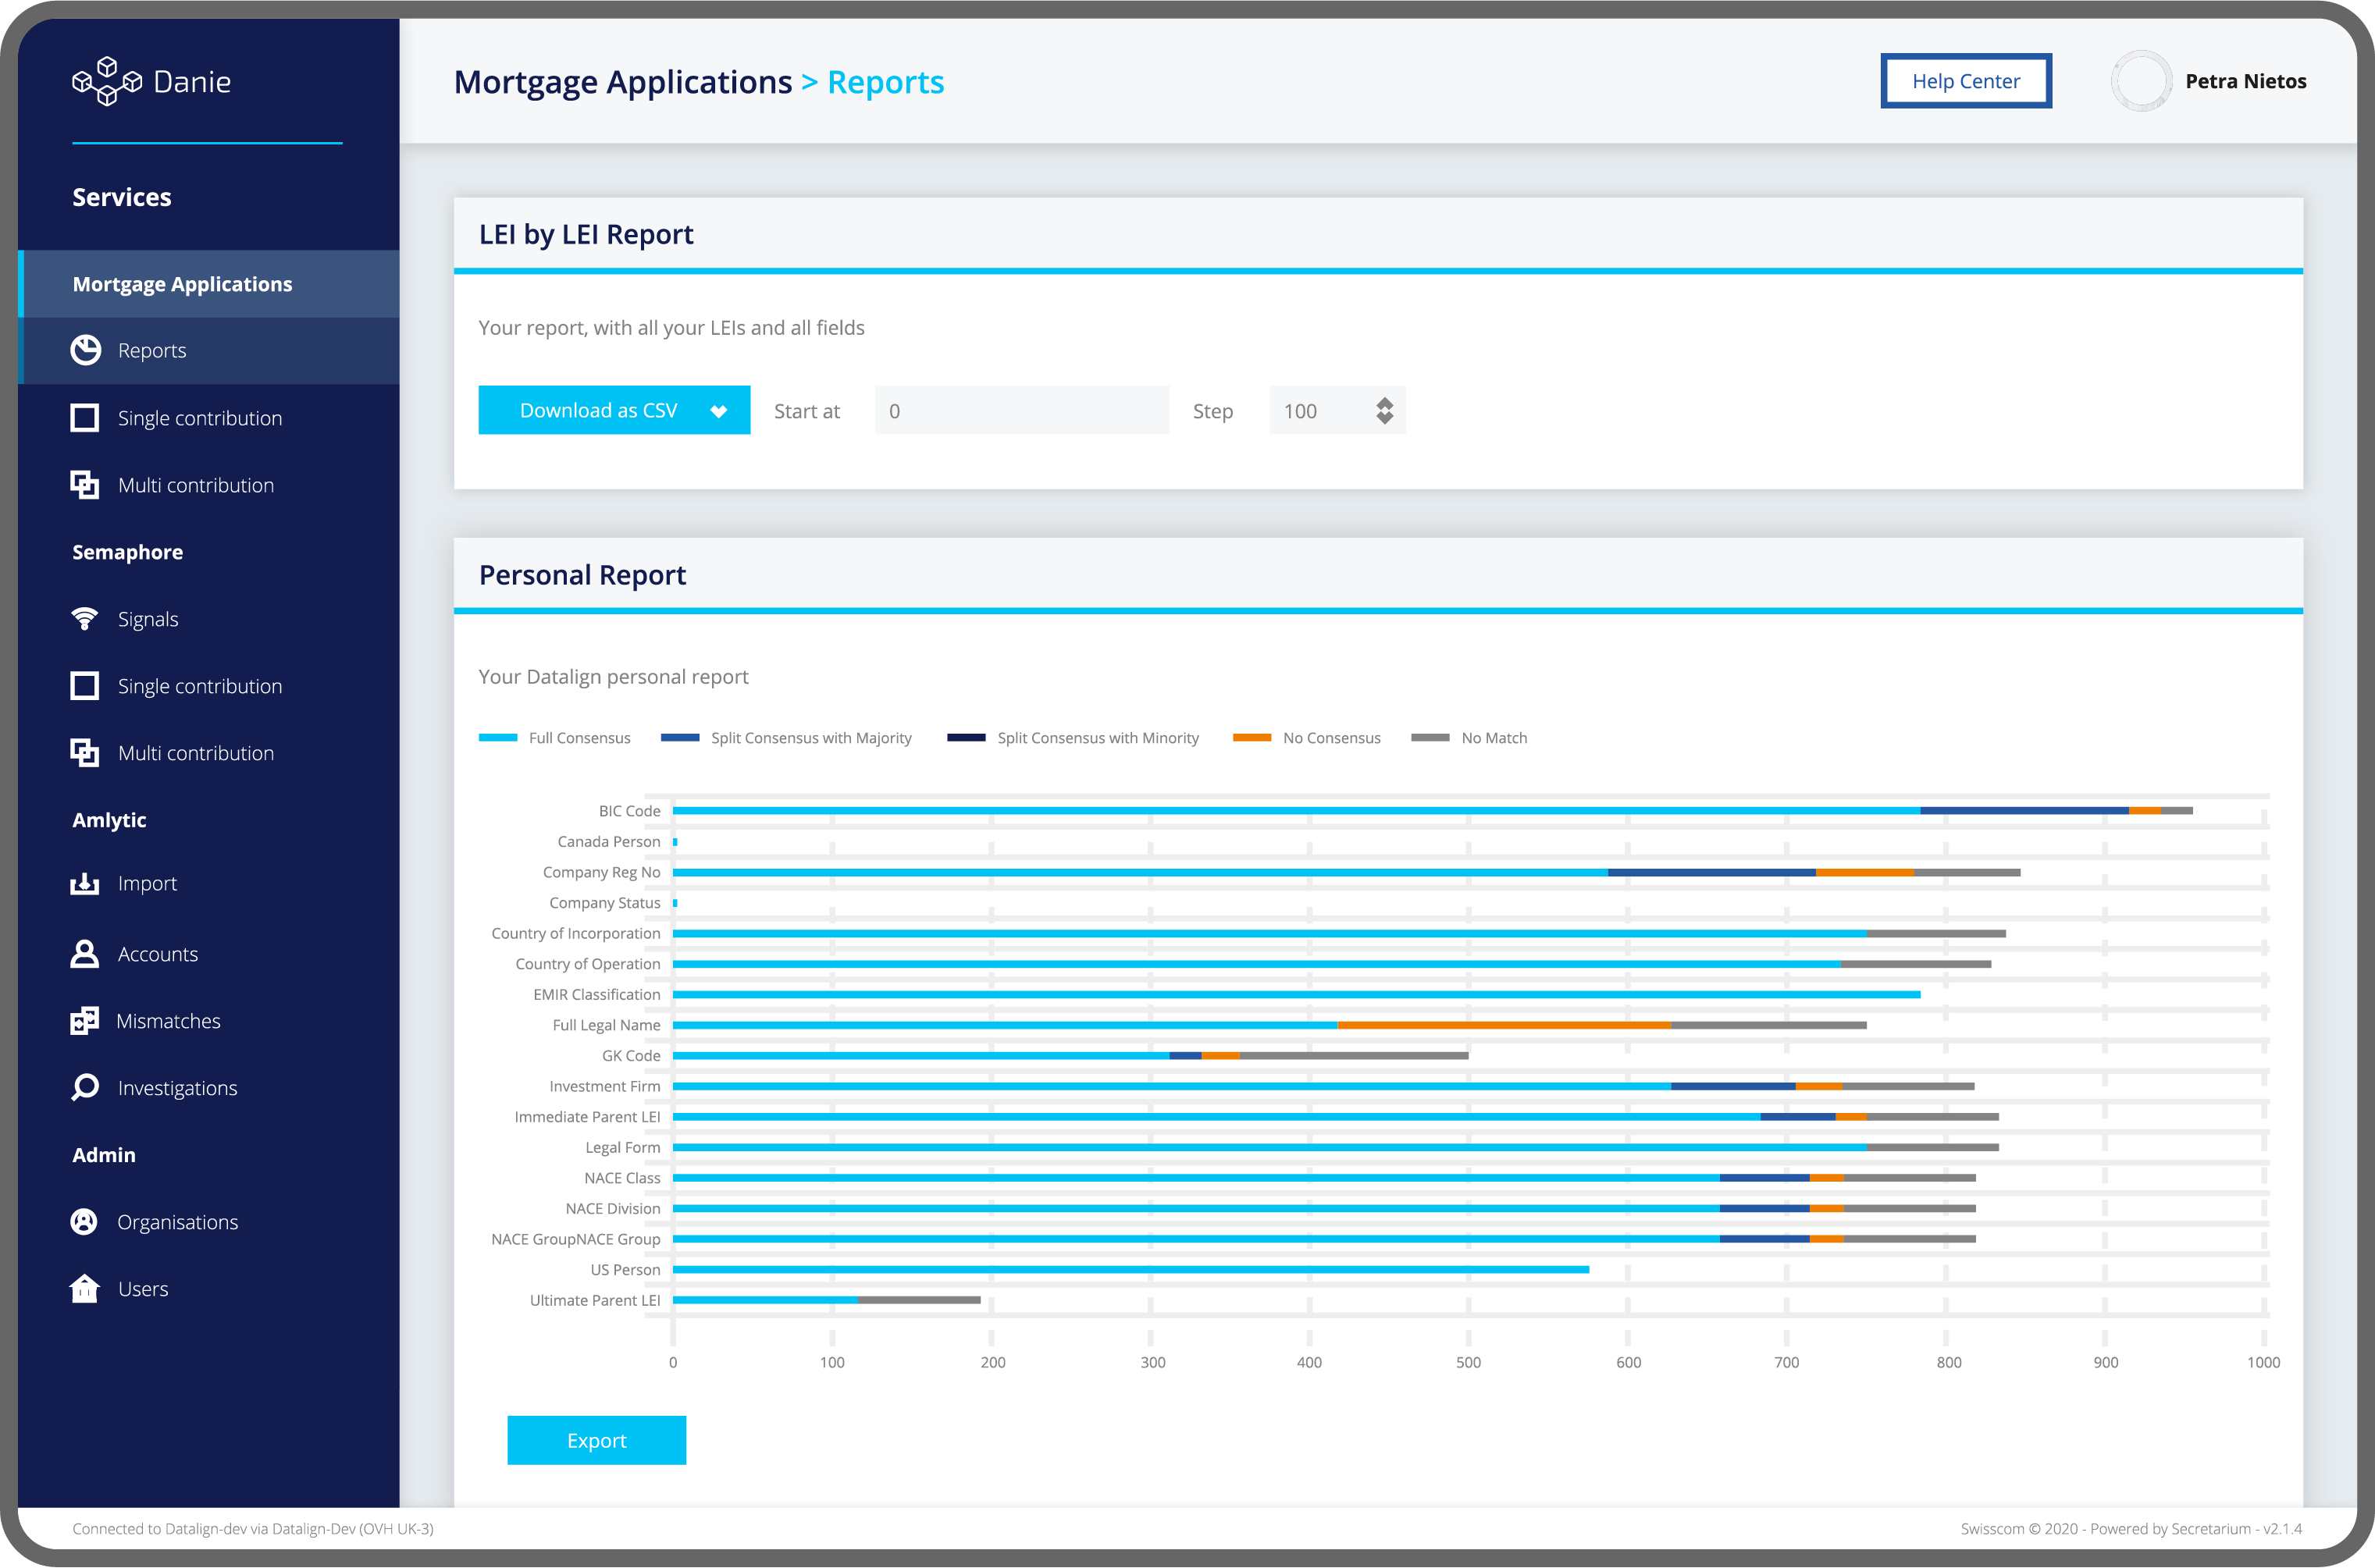This screenshot has height=1568, width=2375.
Task: Toggle the Split Consensus with Majority swatch
Action: pos(680,738)
